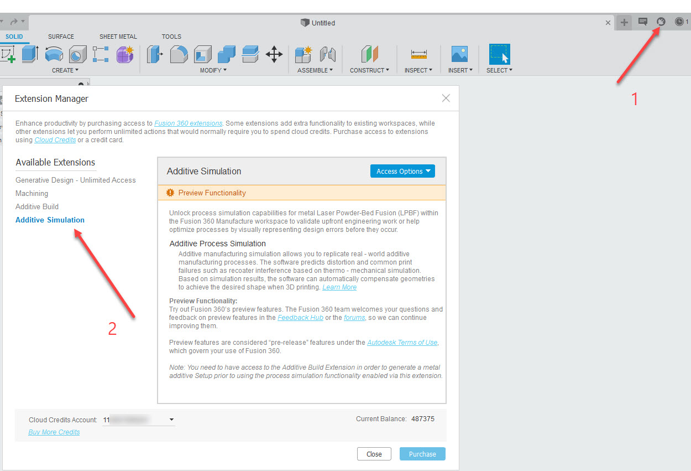Follow the Buy More Credits link
Viewport: 691px width, 471px height.
point(54,432)
